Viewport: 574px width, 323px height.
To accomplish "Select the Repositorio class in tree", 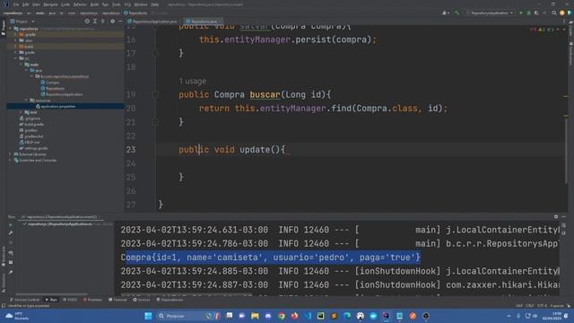I will [x=53, y=88].
